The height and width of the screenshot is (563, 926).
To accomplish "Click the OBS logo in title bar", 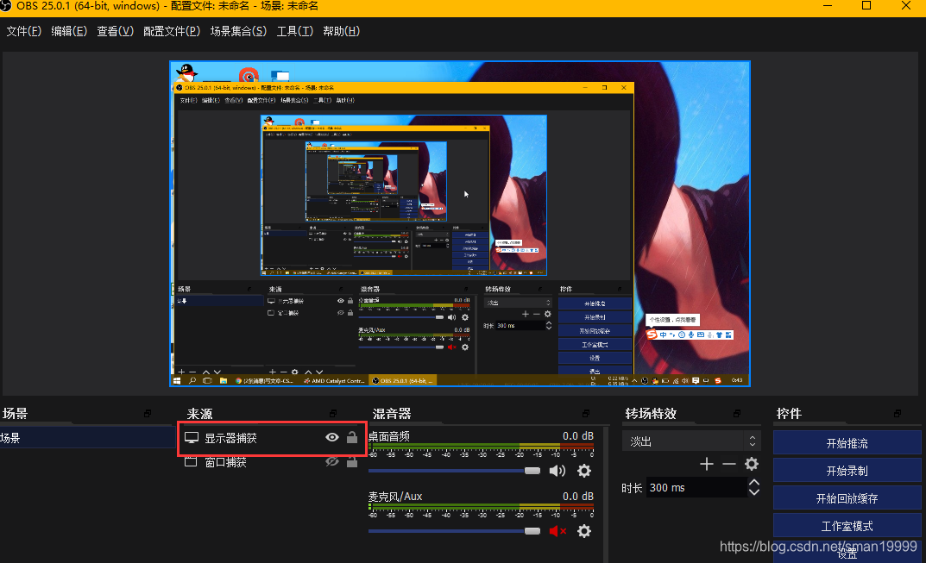I will tap(6, 7).
